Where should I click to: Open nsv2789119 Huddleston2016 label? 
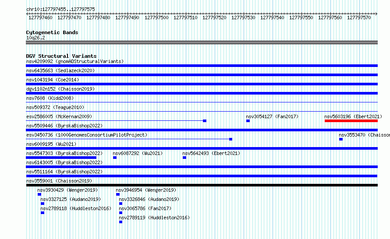(x=154, y=218)
